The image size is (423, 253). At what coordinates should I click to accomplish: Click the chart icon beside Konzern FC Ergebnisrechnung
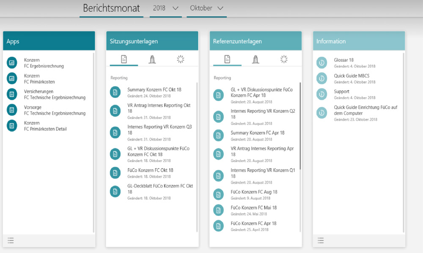[x=12, y=63]
